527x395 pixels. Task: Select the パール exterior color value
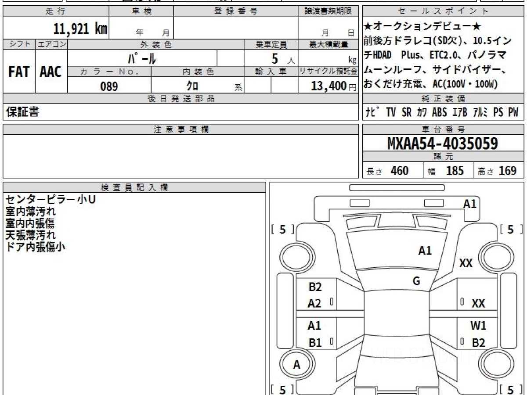click(142, 58)
